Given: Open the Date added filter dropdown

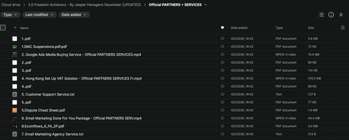Looking at the screenshot, I should click(x=74, y=15).
